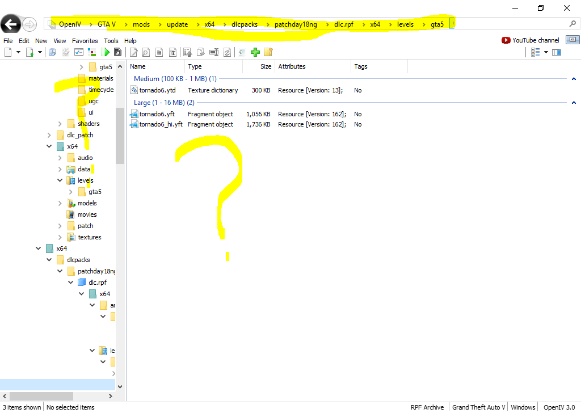Screen dimensions: 581x413
Task: Click the Import file icon with green arrow
Action: [x=30, y=52]
